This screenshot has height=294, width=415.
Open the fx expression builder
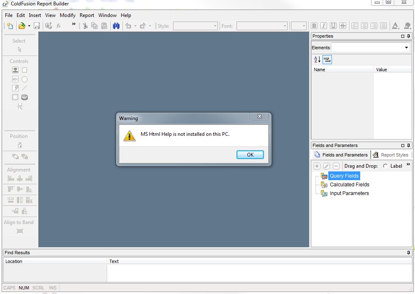tap(59, 26)
